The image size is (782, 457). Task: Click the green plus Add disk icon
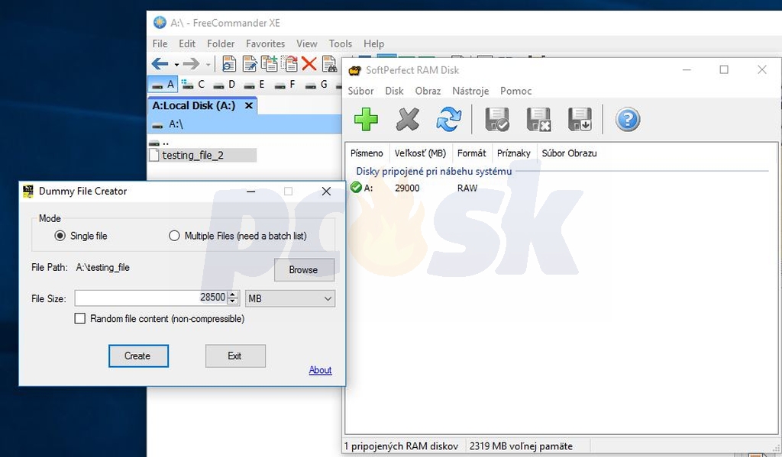[366, 120]
